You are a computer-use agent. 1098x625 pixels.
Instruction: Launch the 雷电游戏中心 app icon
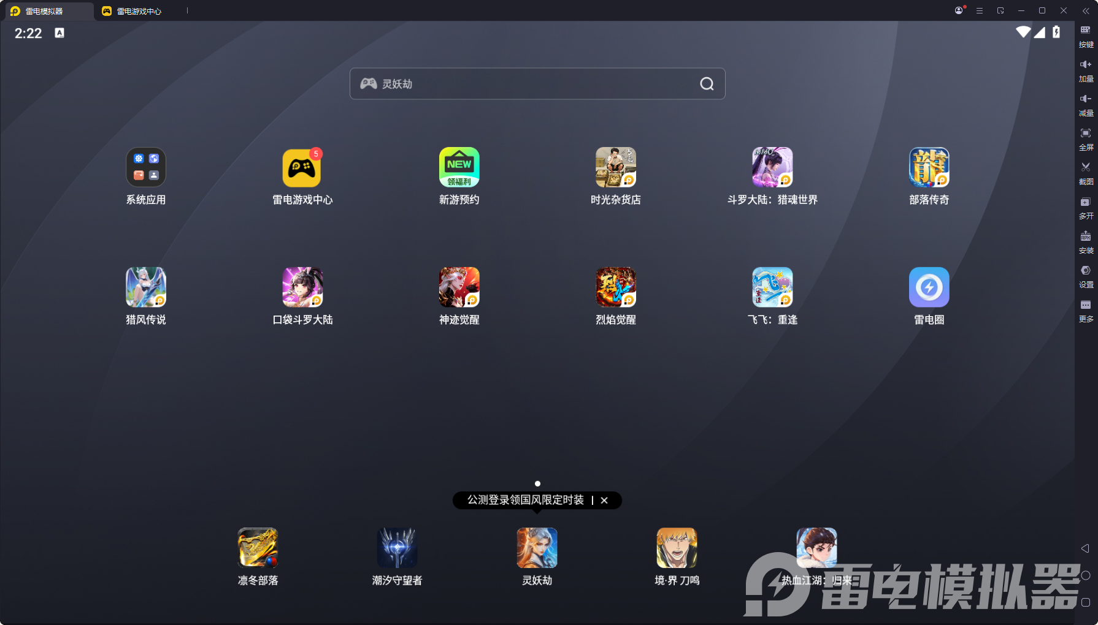coord(302,167)
